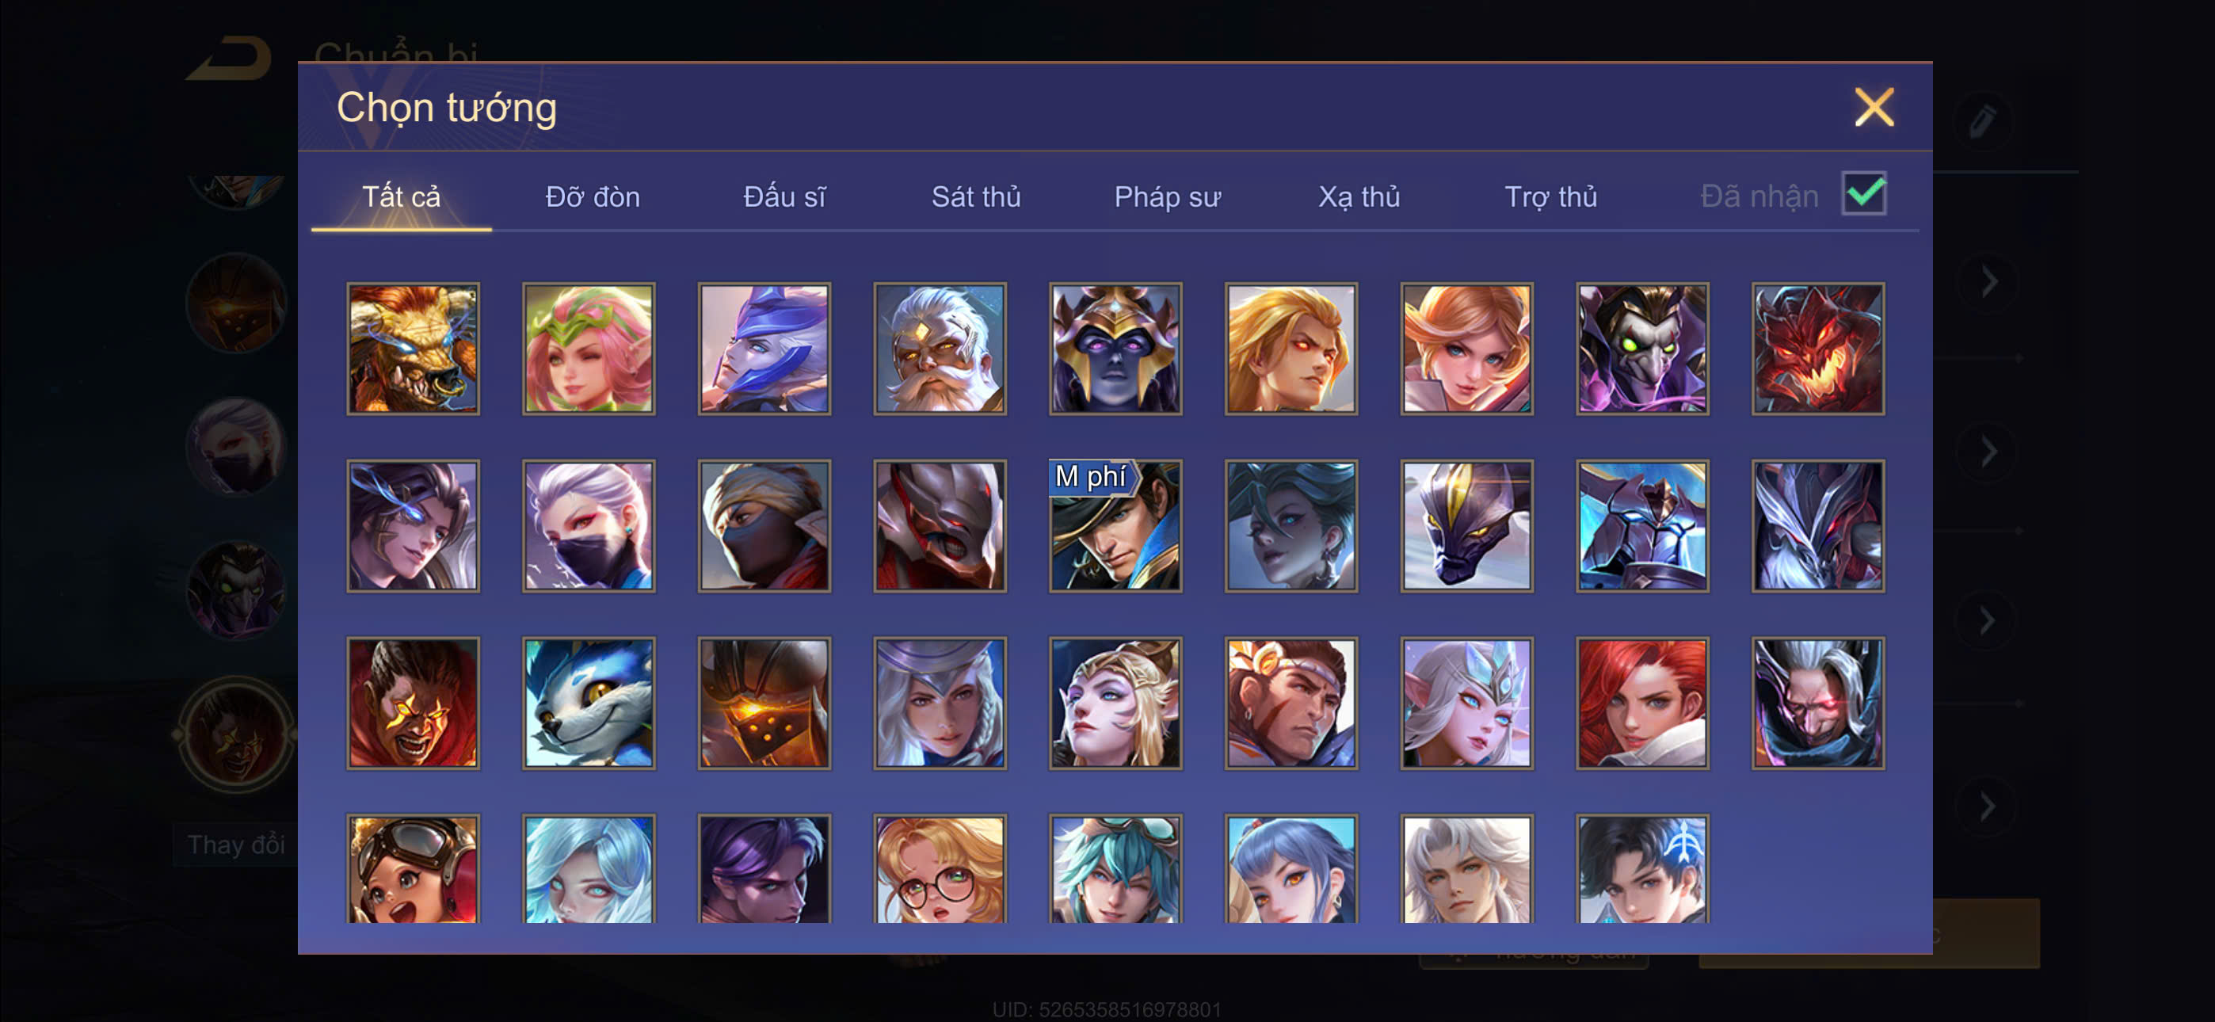Show the 'Pháp sư' hero category
Screen dimensions: 2215x1022
pyautogui.click(x=1167, y=196)
